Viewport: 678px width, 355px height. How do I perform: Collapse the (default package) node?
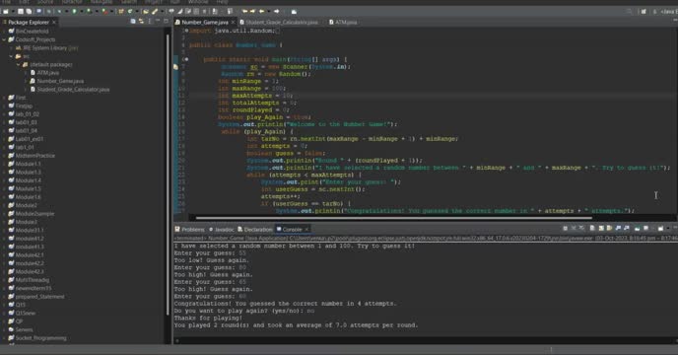(19, 64)
